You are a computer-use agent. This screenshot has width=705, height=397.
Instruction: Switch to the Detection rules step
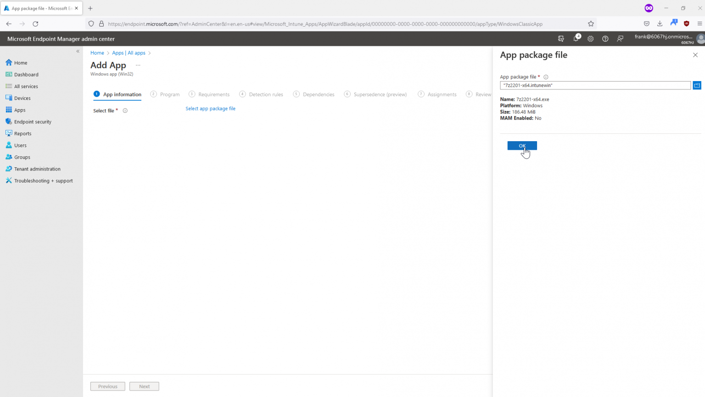(265, 94)
